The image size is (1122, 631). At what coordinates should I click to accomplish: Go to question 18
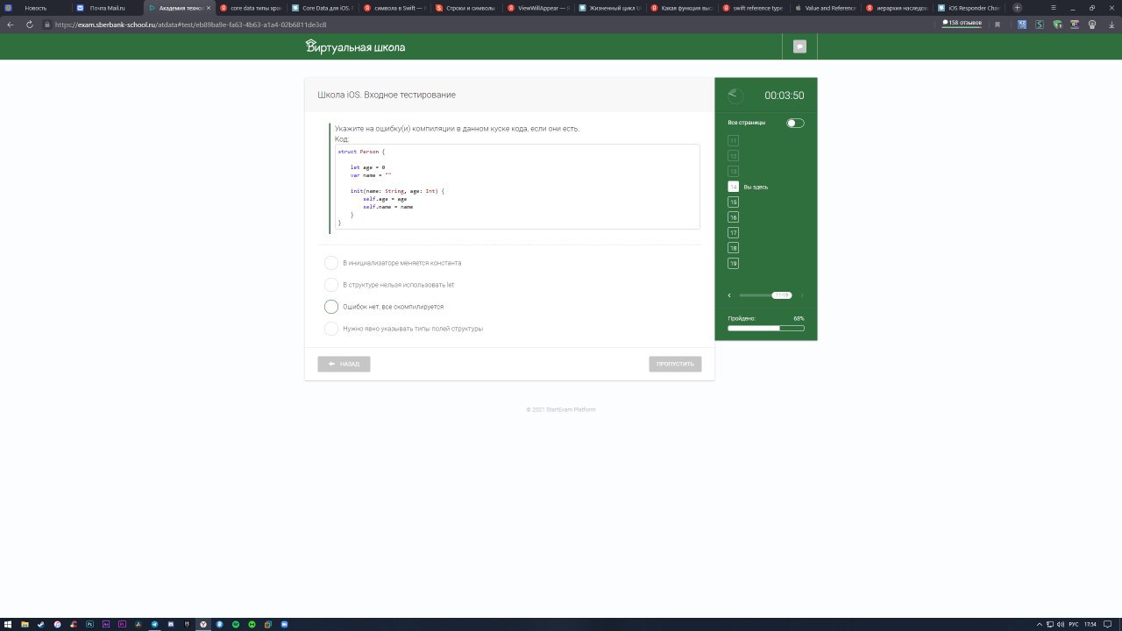tap(733, 248)
